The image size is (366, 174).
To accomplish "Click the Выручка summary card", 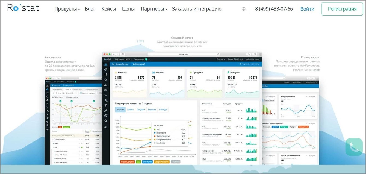I will [242, 83].
